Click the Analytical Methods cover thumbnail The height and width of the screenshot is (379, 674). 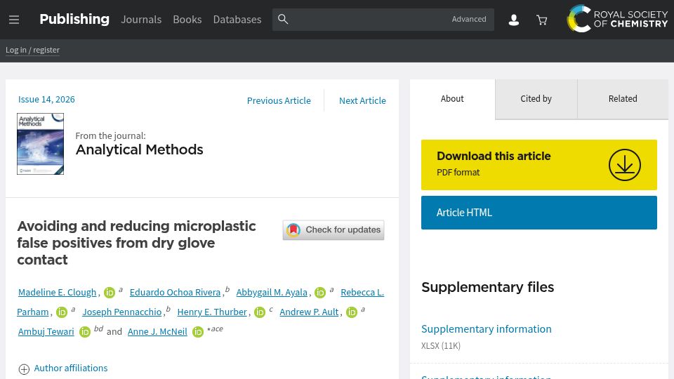tap(41, 144)
